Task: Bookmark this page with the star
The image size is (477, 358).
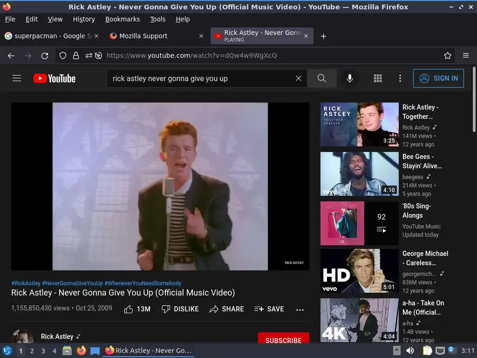Action: 448,55
